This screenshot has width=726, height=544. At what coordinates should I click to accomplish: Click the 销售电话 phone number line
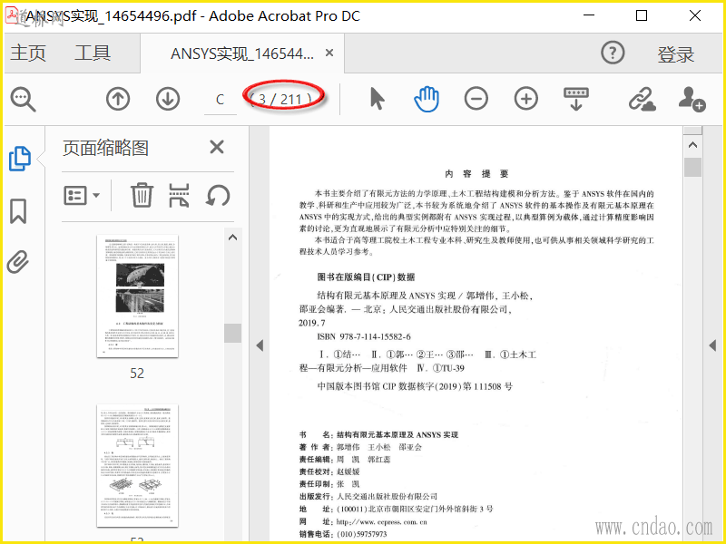(343, 534)
